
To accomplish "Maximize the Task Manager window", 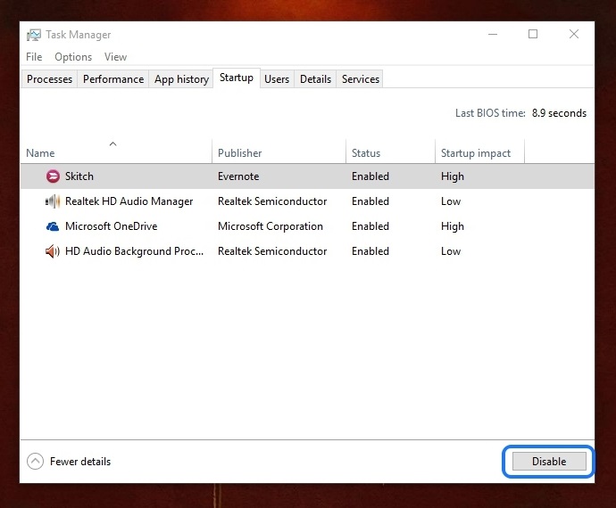I will coord(533,35).
